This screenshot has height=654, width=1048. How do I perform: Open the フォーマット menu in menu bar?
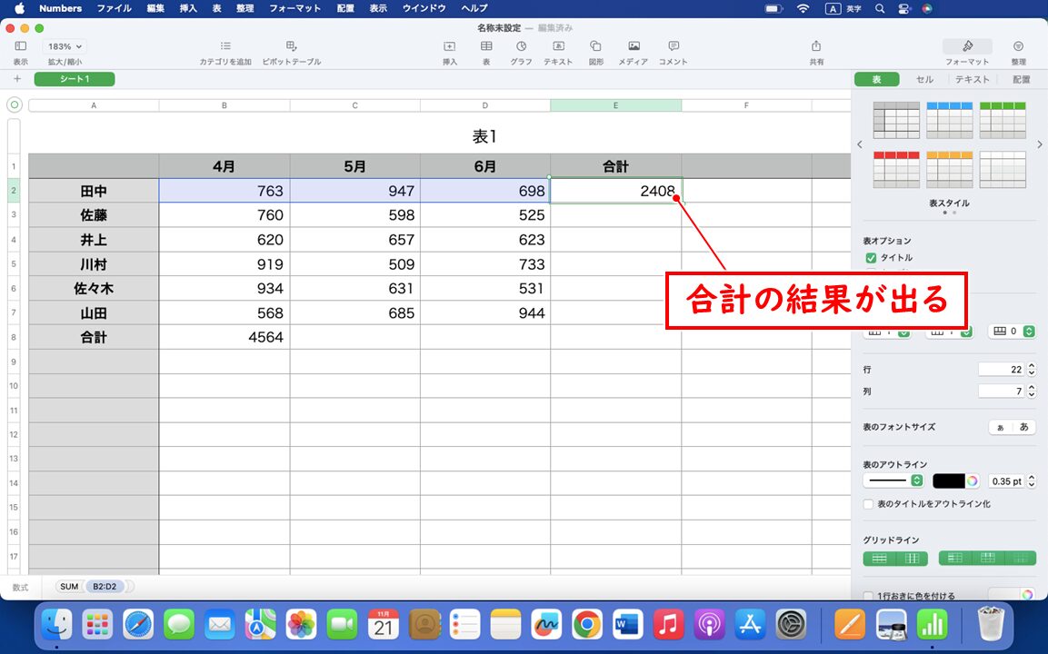pos(295,8)
